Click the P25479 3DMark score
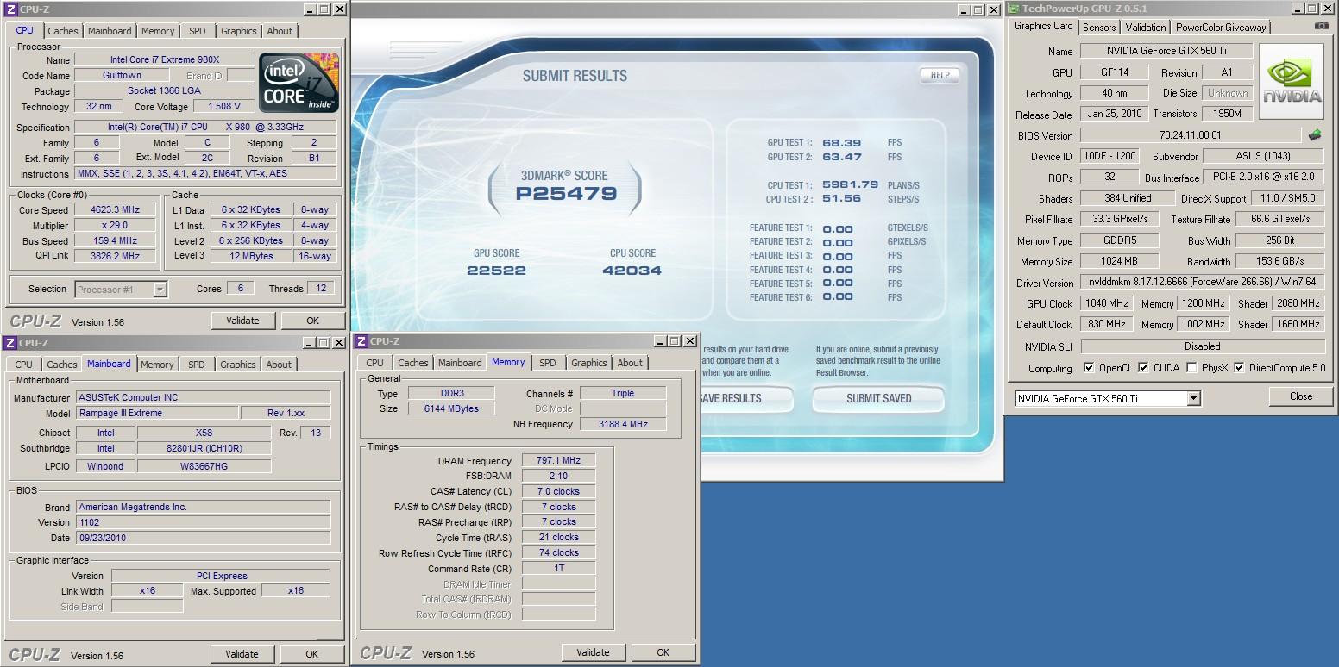1339x667 pixels. tap(566, 193)
